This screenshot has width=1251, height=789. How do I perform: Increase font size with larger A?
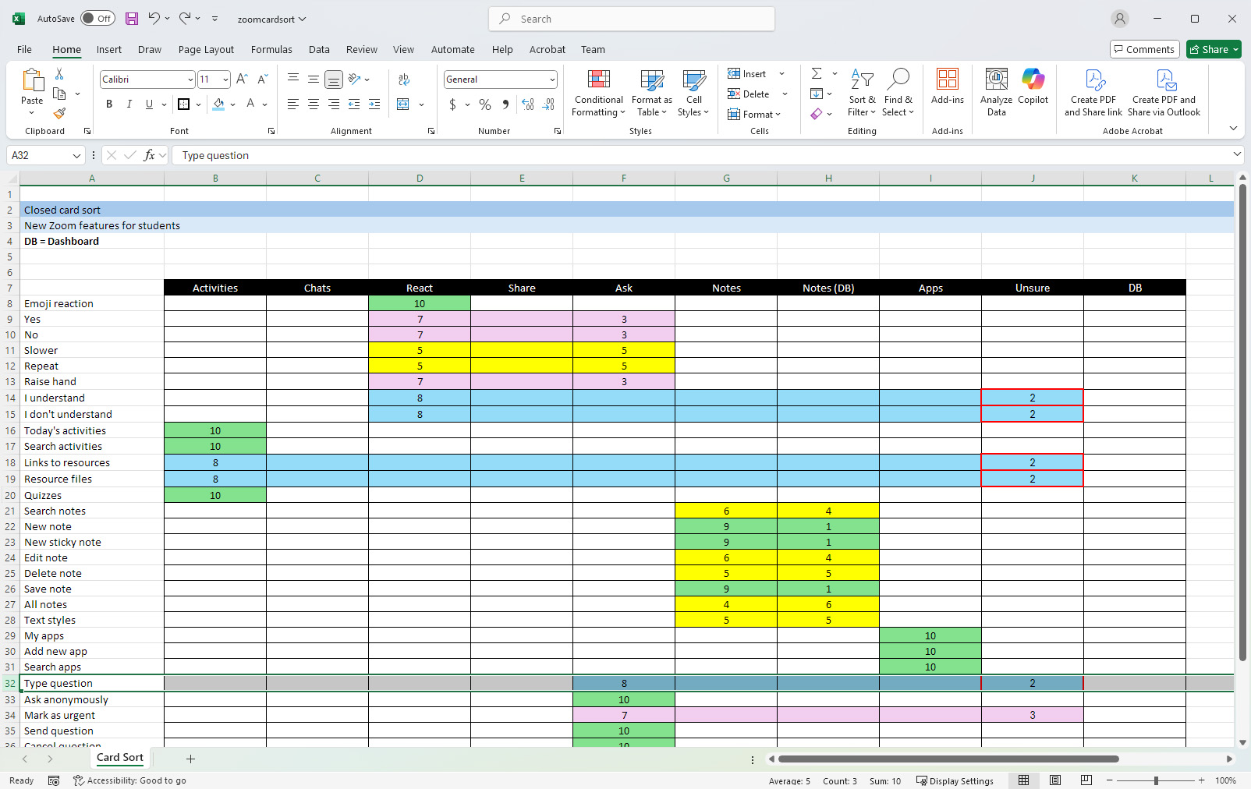point(242,79)
